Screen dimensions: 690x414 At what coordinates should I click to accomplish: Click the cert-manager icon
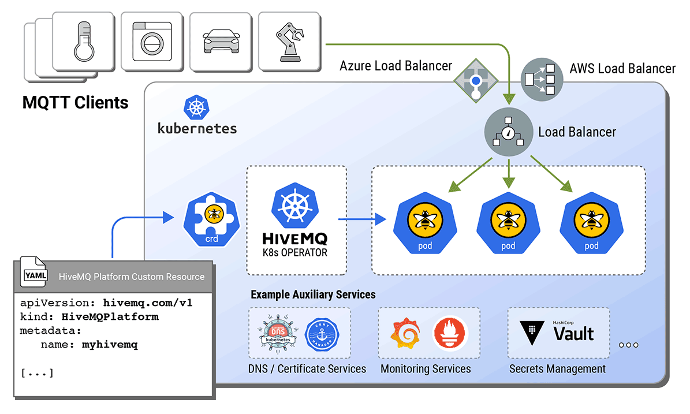(x=322, y=334)
